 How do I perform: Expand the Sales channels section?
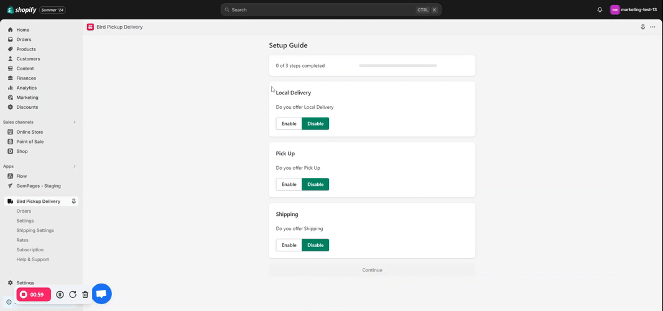pos(75,122)
